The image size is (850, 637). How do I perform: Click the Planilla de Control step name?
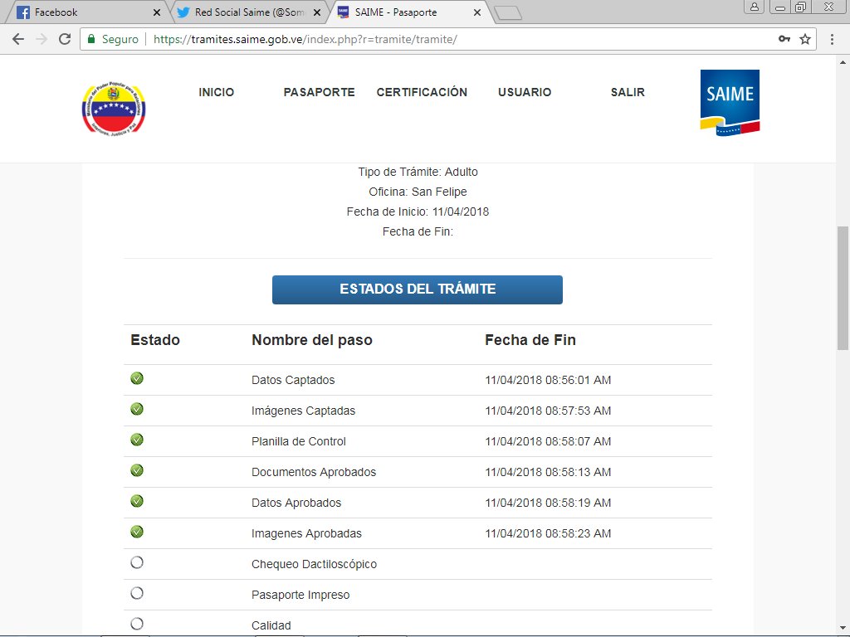point(298,441)
